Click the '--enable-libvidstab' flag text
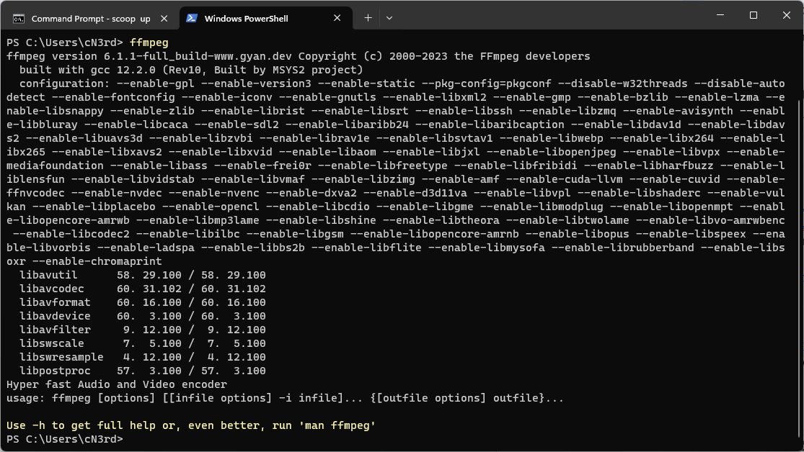 pyautogui.click(x=133, y=179)
